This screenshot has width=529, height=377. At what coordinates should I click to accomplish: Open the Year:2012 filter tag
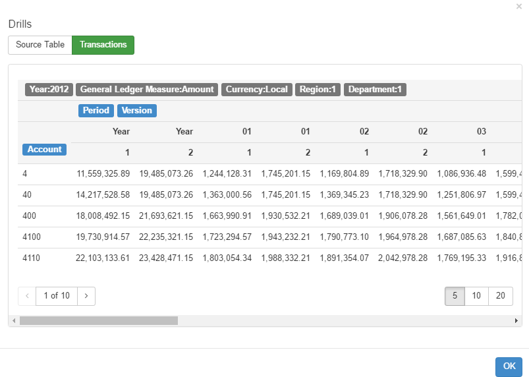[x=49, y=90]
